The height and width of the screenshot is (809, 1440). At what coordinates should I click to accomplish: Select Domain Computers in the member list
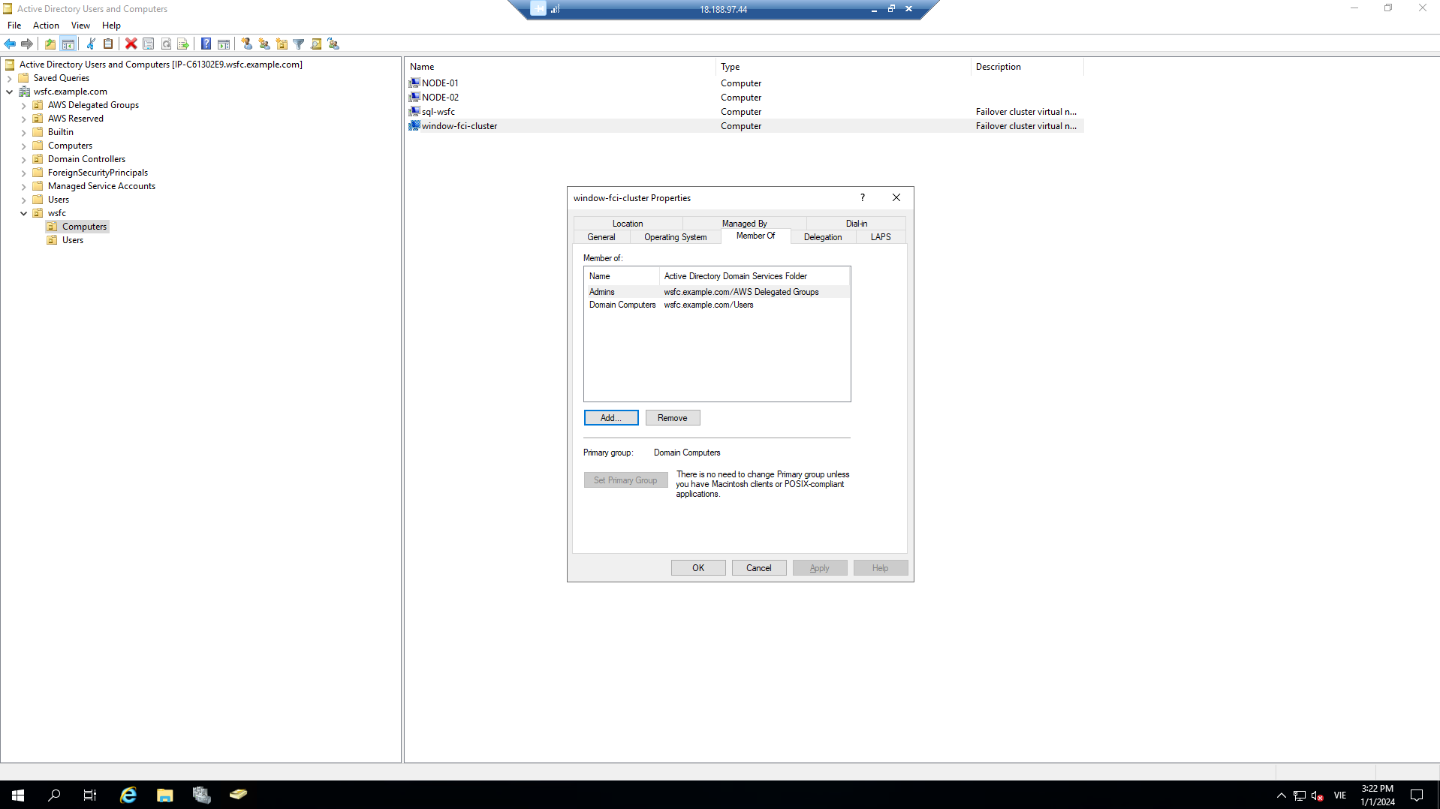[622, 305]
